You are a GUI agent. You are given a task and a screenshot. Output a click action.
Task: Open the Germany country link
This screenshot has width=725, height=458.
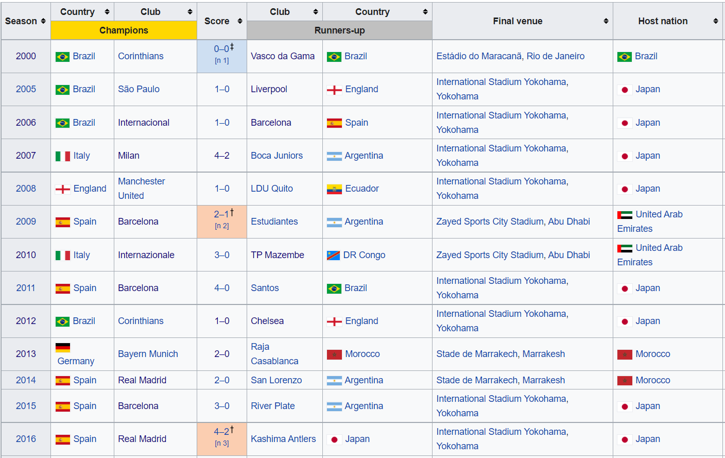click(76, 361)
